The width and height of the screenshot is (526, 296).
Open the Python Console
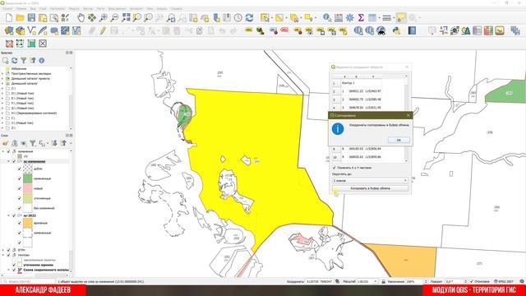[396, 31]
